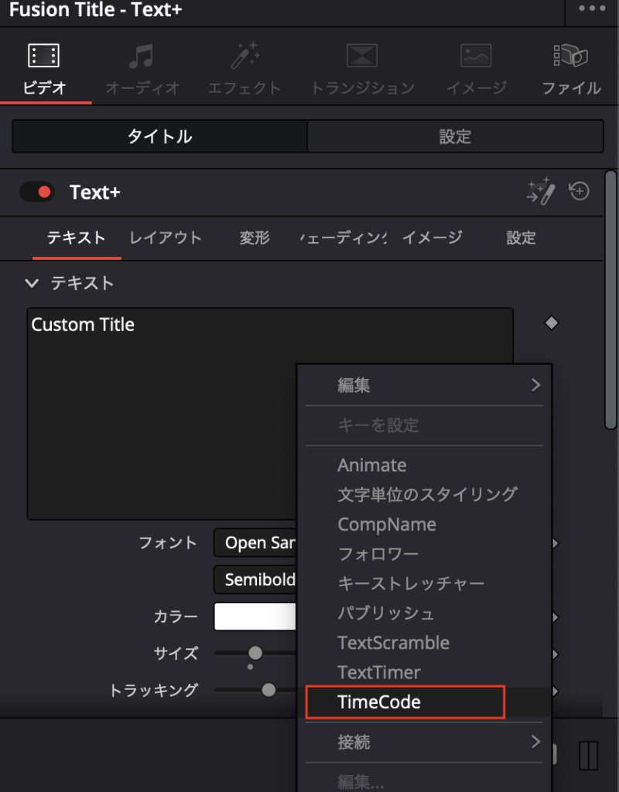Click the keyframe diamond beside text box
The width and height of the screenshot is (619, 792).
tap(551, 323)
